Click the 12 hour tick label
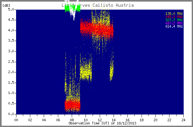 pos(100,120)
